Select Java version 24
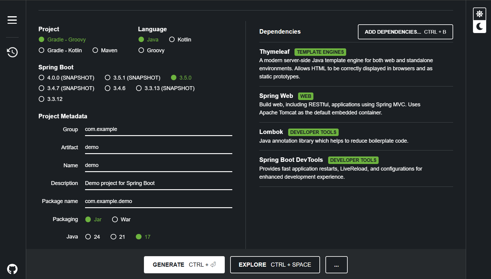The height and width of the screenshot is (279, 491). tap(93, 237)
